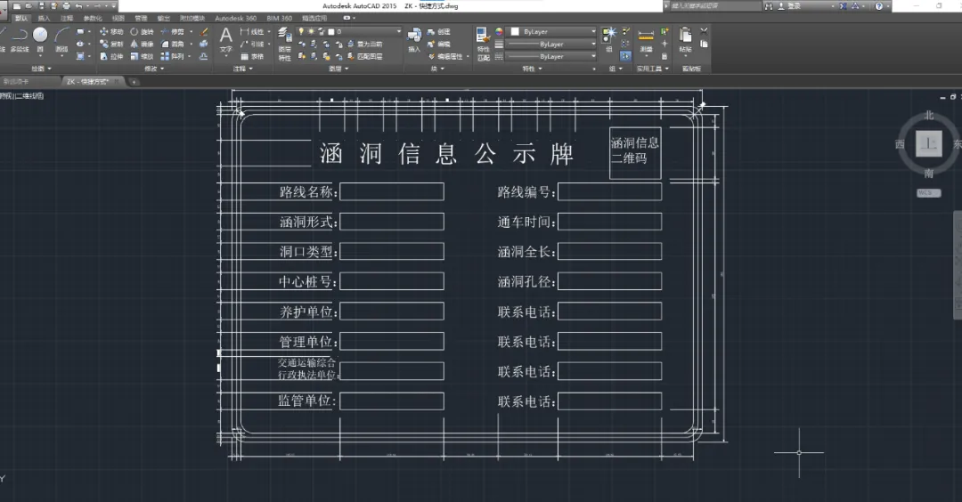Toggle layer freeze sun icon in layer dropdown

[x=311, y=31]
